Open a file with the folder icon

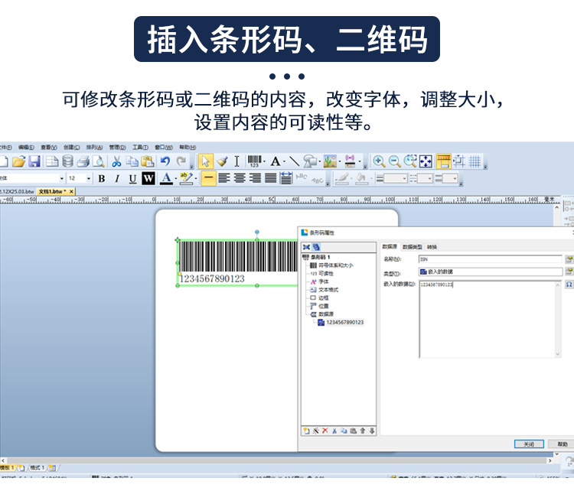pos(18,161)
